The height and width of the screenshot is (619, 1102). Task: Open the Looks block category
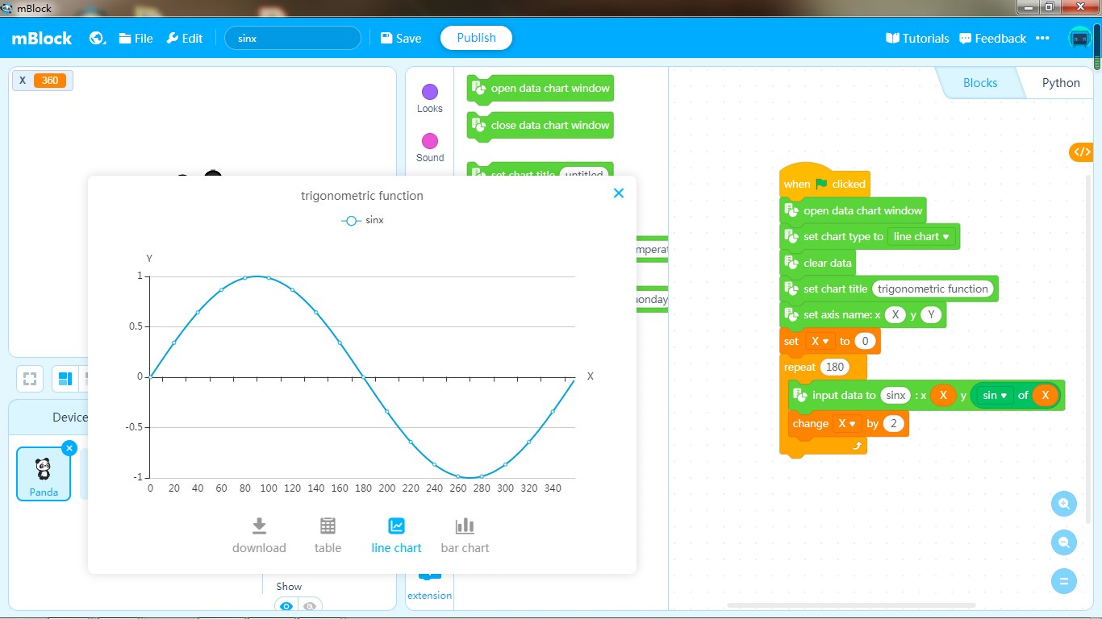pyautogui.click(x=428, y=93)
